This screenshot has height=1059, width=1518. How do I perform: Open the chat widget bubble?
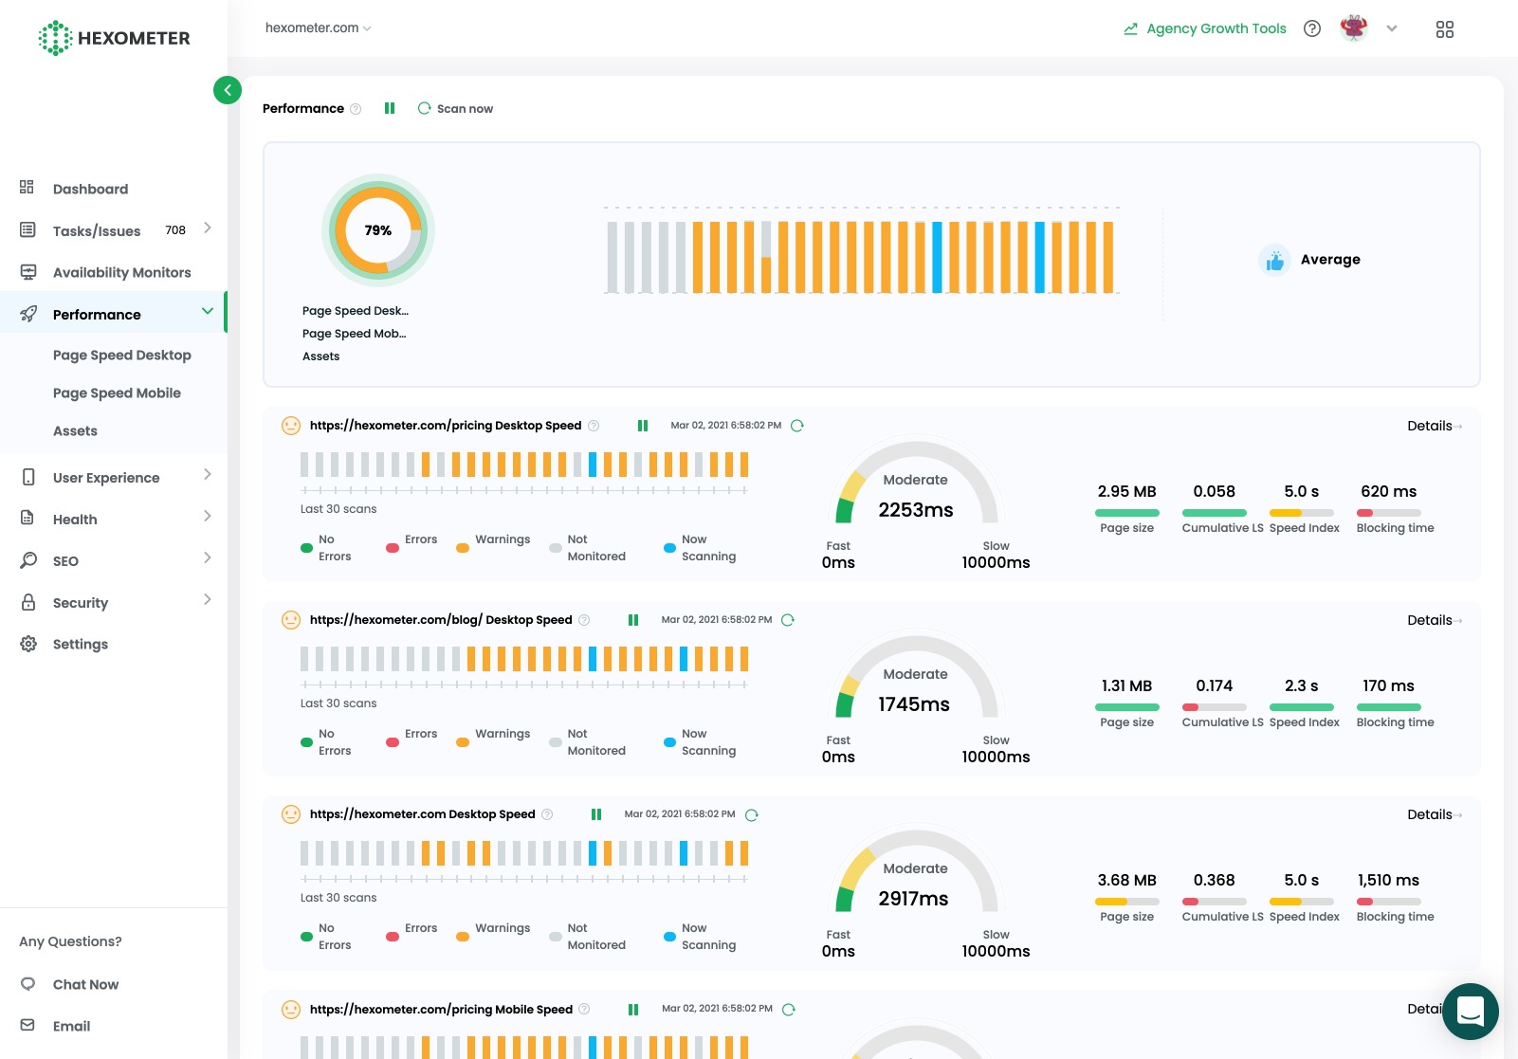[x=1471, y=1012]
